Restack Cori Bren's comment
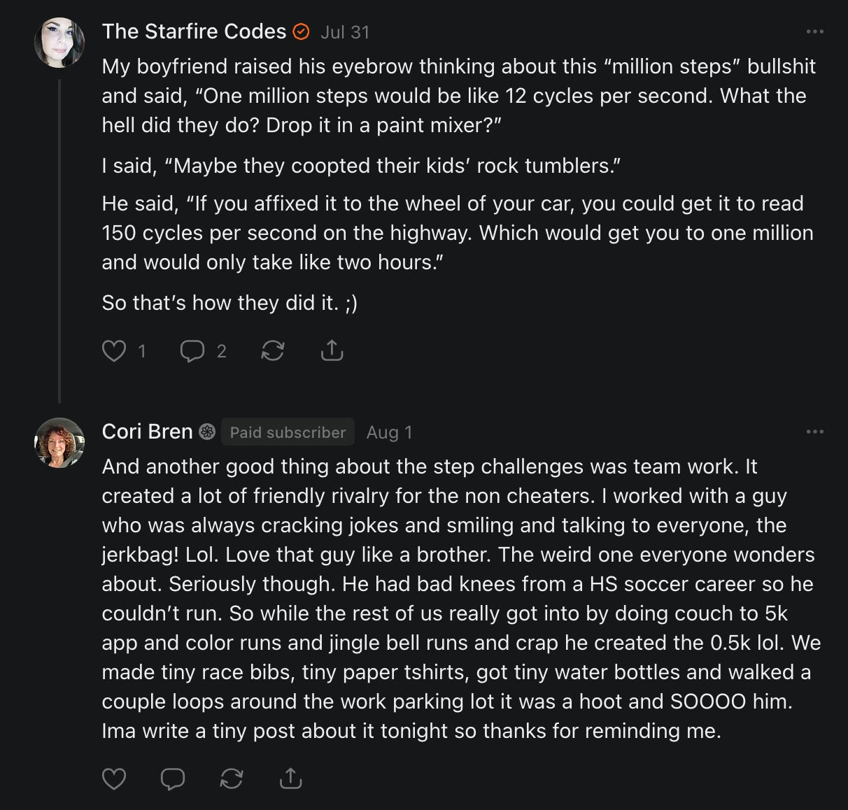 tap(232, 779)
